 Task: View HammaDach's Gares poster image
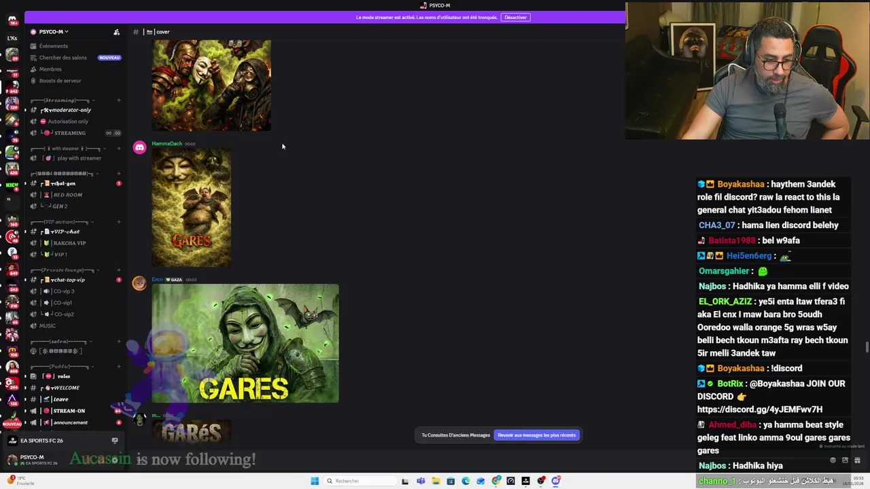[x=191, y=208]
